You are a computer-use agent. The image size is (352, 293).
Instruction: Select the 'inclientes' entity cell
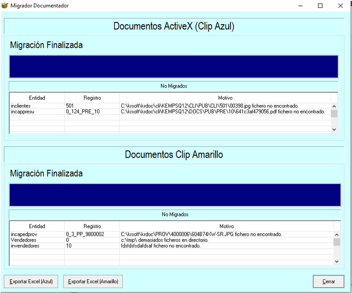coord(37,106)
